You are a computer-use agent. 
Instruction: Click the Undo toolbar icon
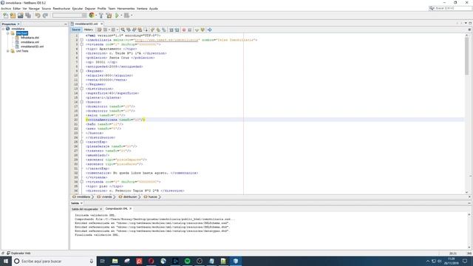[x=38, y=16]
